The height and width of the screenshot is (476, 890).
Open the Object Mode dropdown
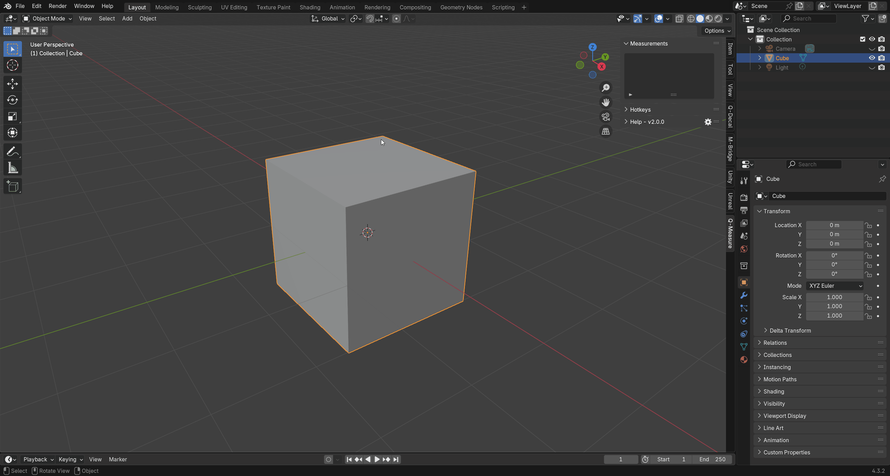tap(47, 19)
